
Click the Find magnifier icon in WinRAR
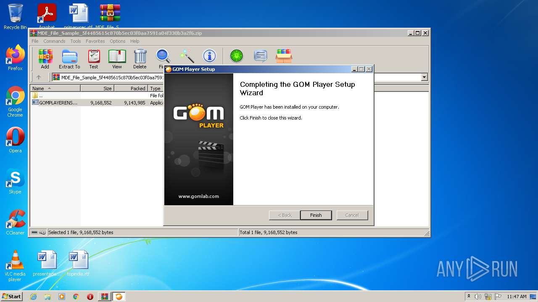pyautogui.click(x=163, y=56)
